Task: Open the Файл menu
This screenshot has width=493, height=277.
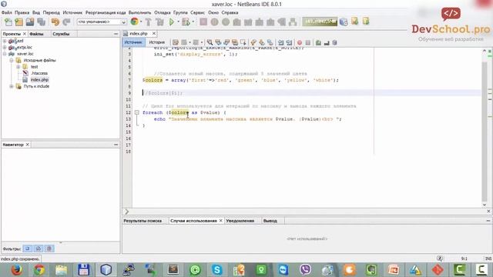Action: pos(7,12)
